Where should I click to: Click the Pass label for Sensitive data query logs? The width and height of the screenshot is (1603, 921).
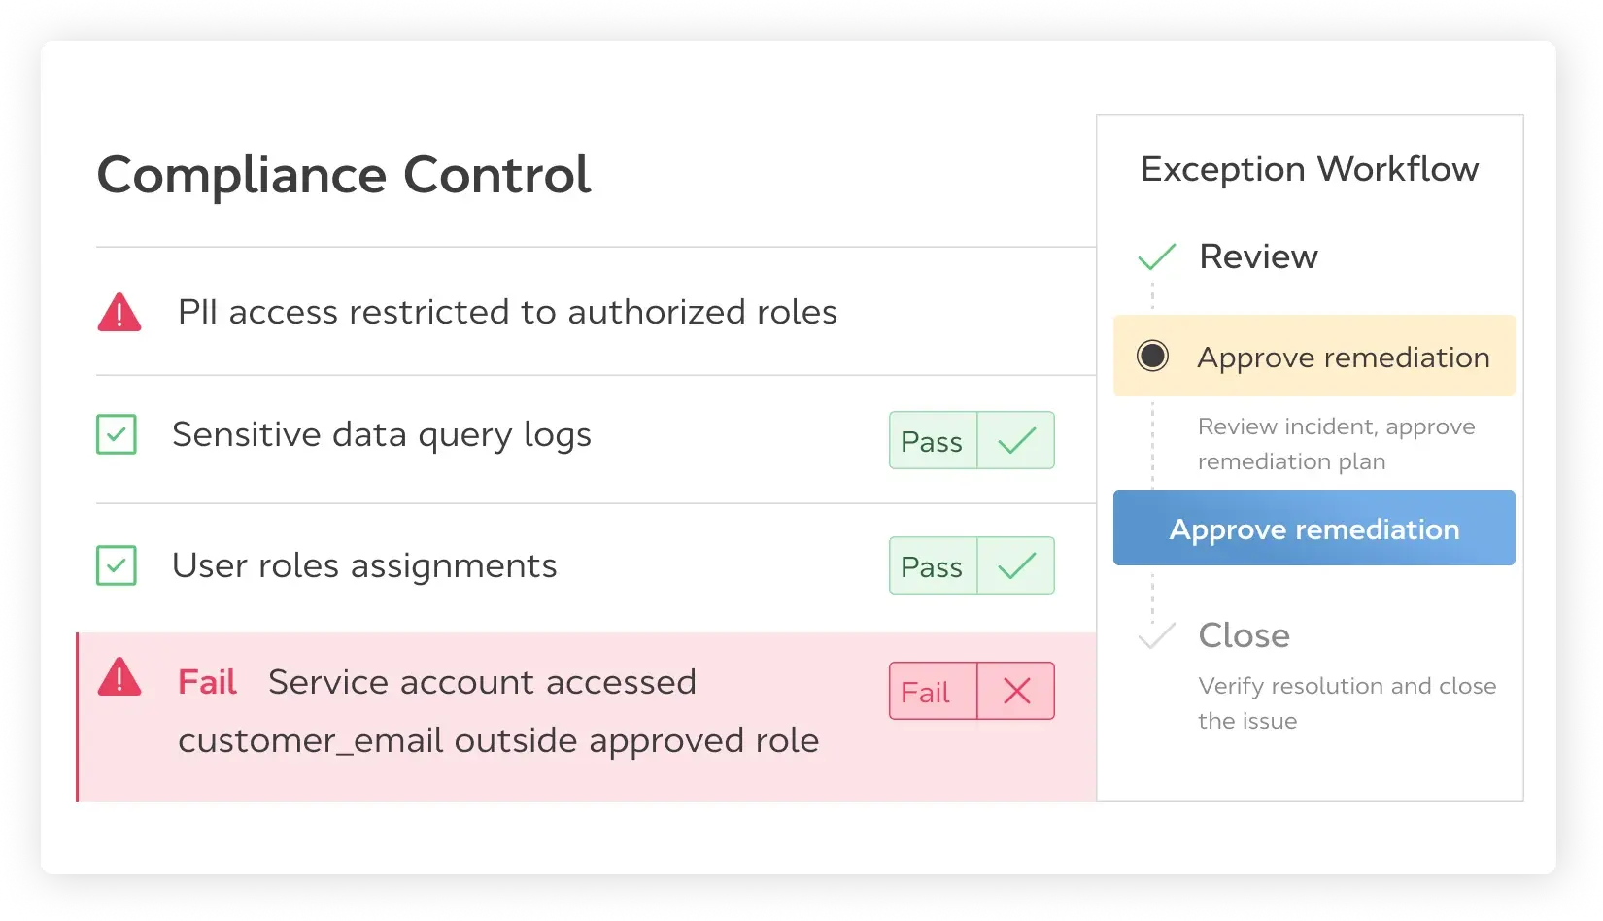(x=932, y=441)
